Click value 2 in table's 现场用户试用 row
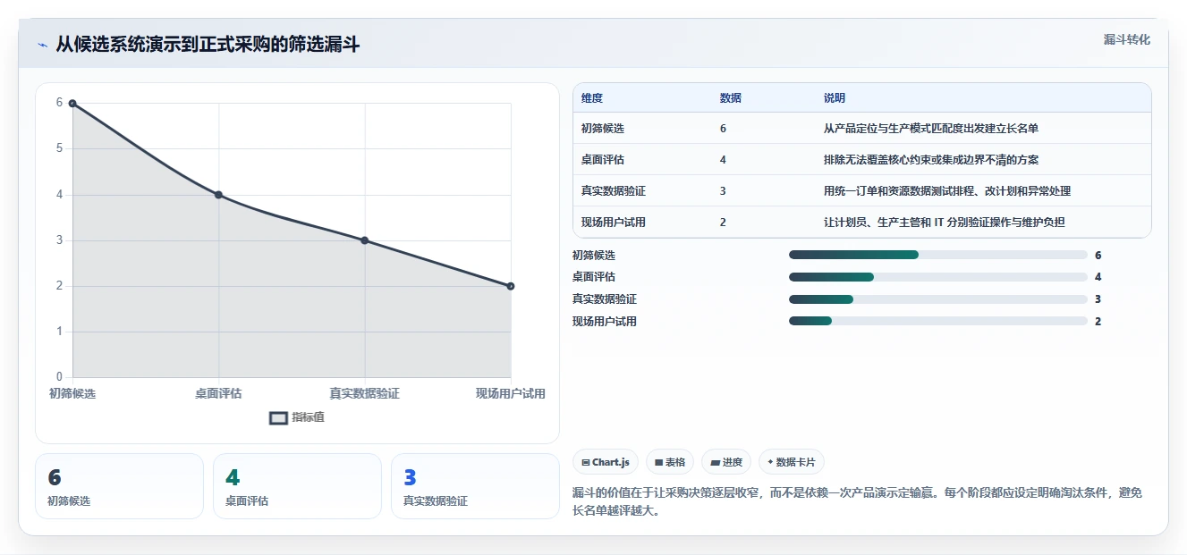The height and width of the screenshot is (555, 1187). (723, 223)
